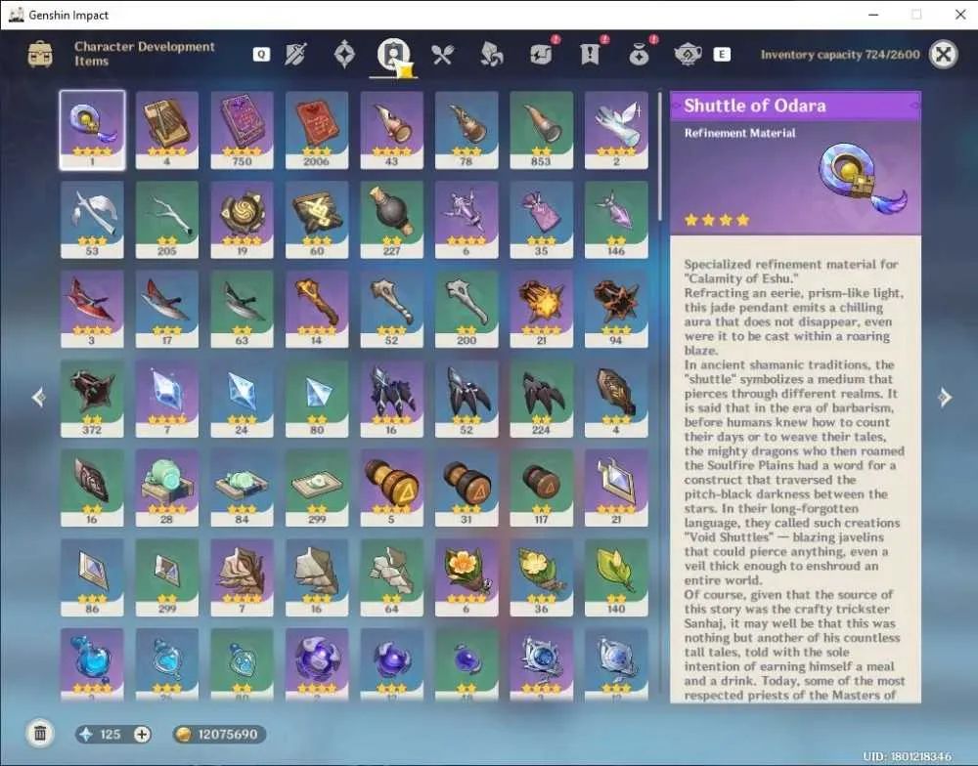Viewport: 978px width, 766px height.
Task: Add Primogems with the plus button
Action: (x=142, y=734)
